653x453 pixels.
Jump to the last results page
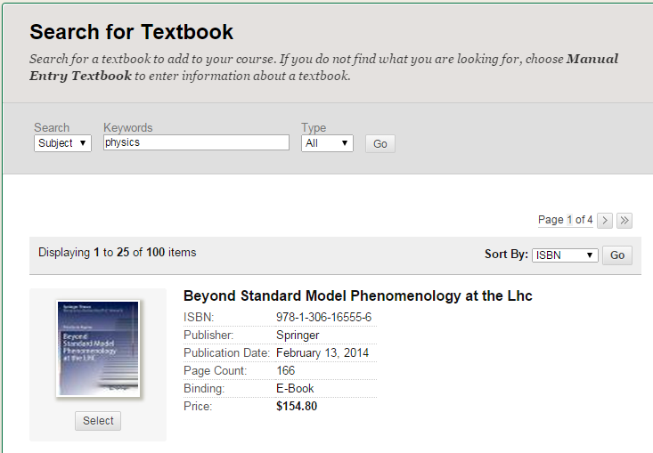pyautogui.click(x=624, y=220)
